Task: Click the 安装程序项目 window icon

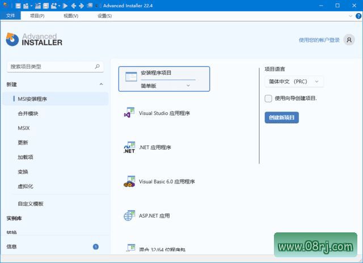Action: click(x=131, y=77)
